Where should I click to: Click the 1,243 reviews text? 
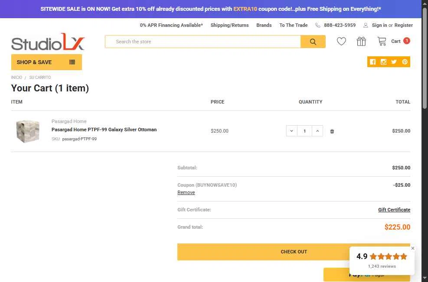click(x=382, y=266)
